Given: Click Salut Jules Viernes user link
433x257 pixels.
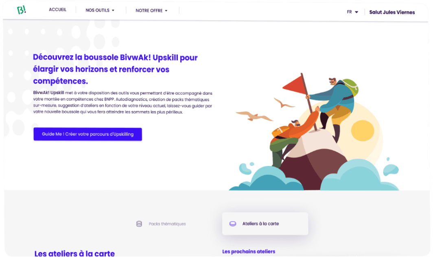Looking at the screenshot, I should (392, 12).
